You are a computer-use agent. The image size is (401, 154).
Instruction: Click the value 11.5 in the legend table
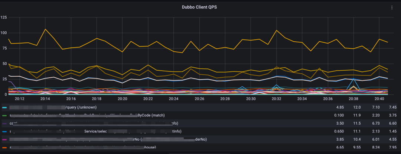pos(357,123)
